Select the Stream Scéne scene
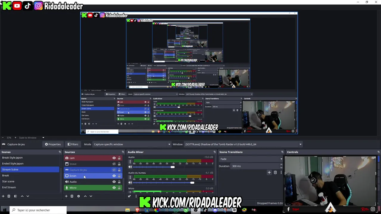381x214 pixels. click(x=30, y=169)
